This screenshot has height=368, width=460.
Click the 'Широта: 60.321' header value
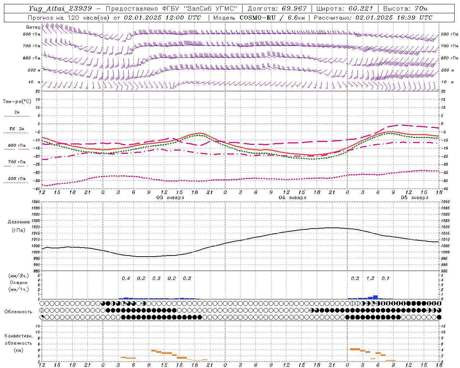[345, 9]
